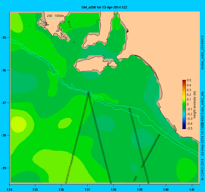Click the title "OM_afD0 for 13-Apr-2014 12Z"
Image resolution: width=205 pixels, height=192 pixels.
[x=104, y=7]
